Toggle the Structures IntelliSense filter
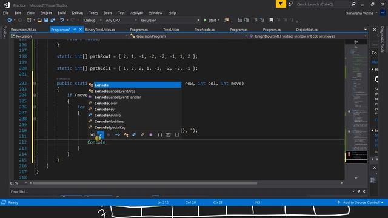Viewport: 388px width, 218px height. [134, 134]
